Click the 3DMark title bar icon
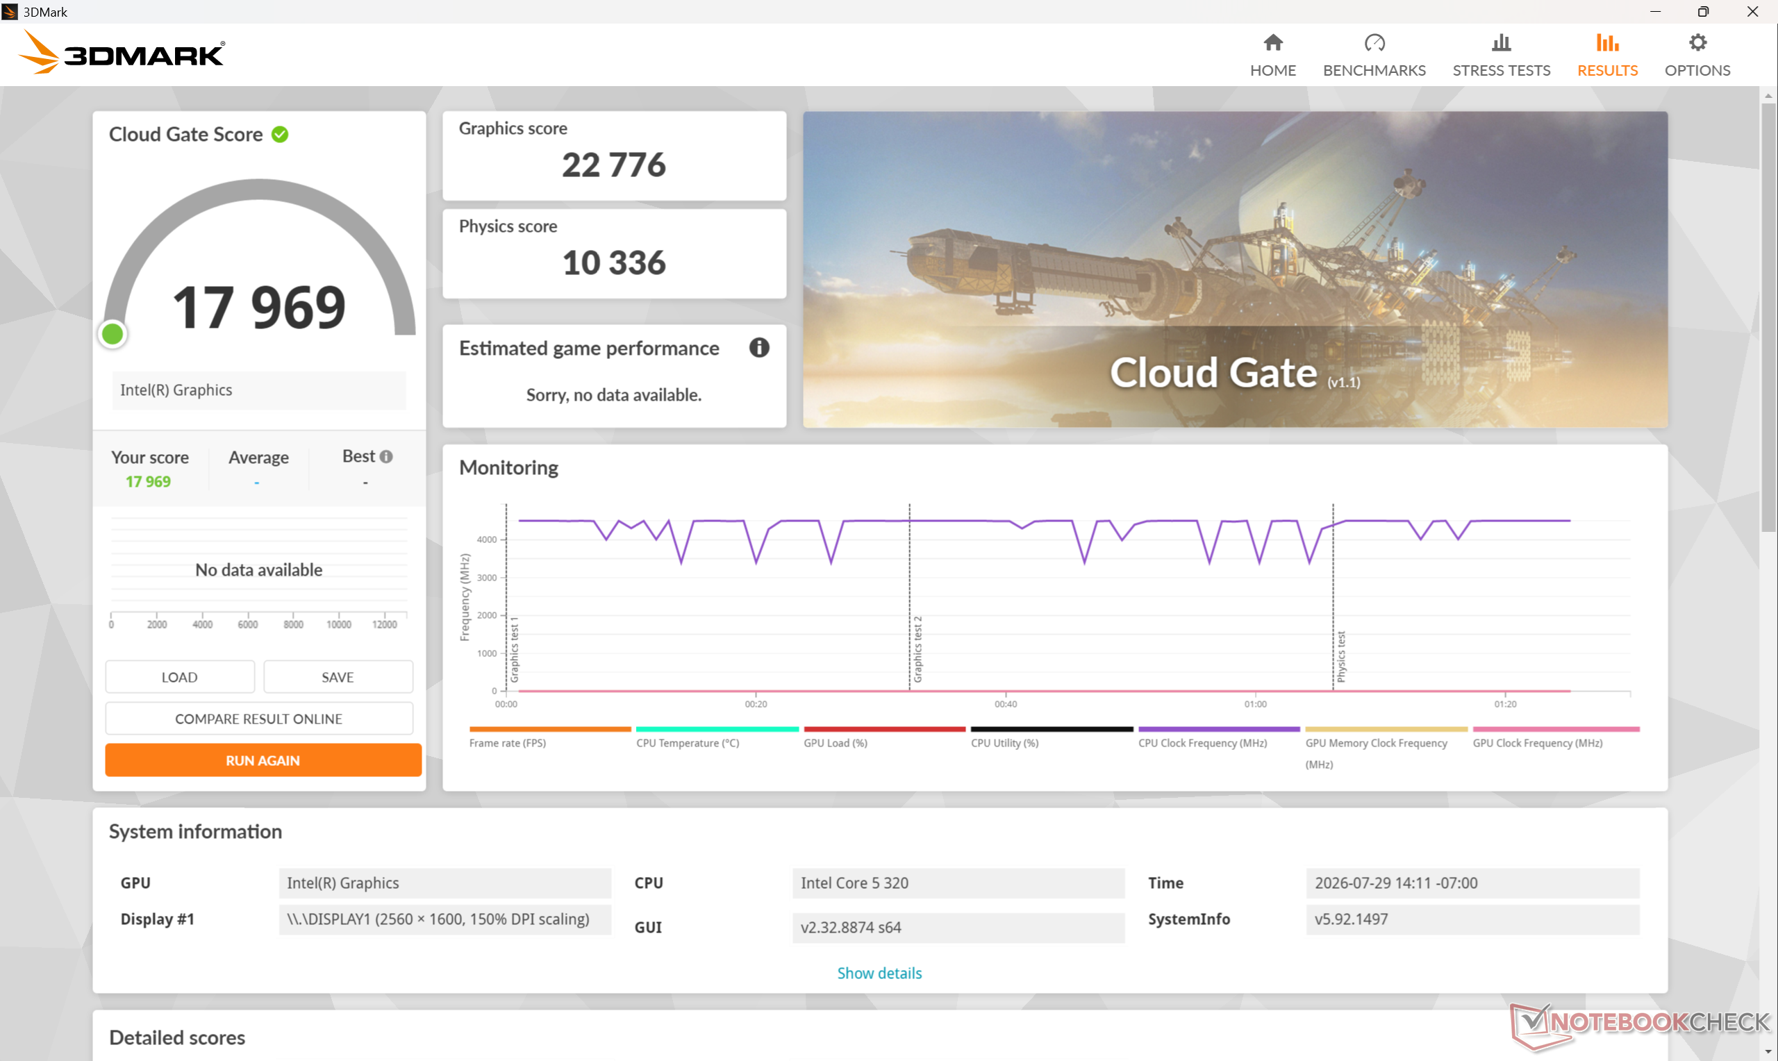 10,11
